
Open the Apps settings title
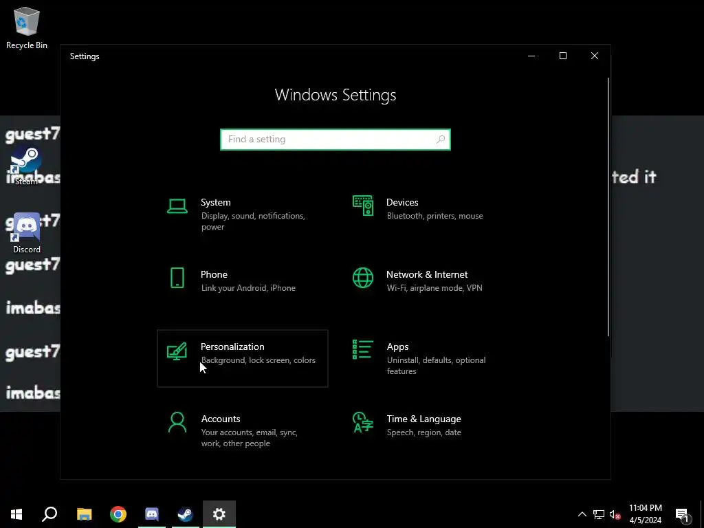(398, 346)
